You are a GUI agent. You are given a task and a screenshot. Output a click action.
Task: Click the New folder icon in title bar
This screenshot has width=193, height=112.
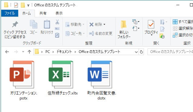(x=23, y=5)
